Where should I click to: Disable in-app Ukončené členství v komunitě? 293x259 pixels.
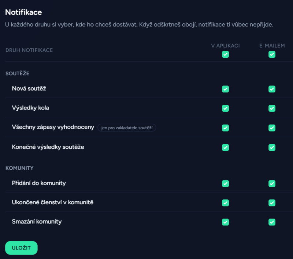(225, 203)
